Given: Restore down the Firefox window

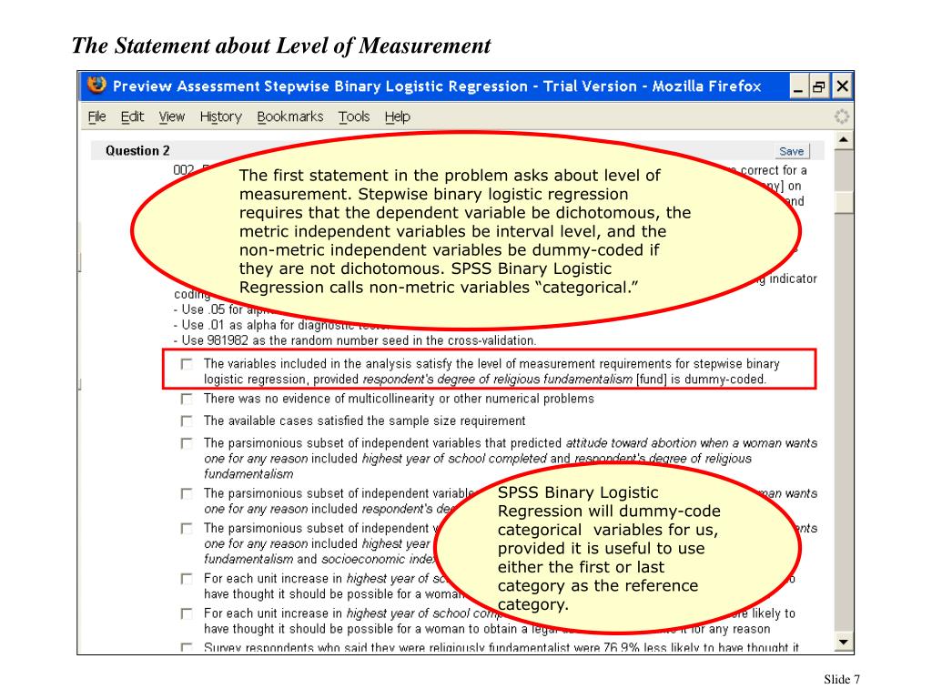Looking at the screenshot, I should pyautogui.click(x=819, y=86).
